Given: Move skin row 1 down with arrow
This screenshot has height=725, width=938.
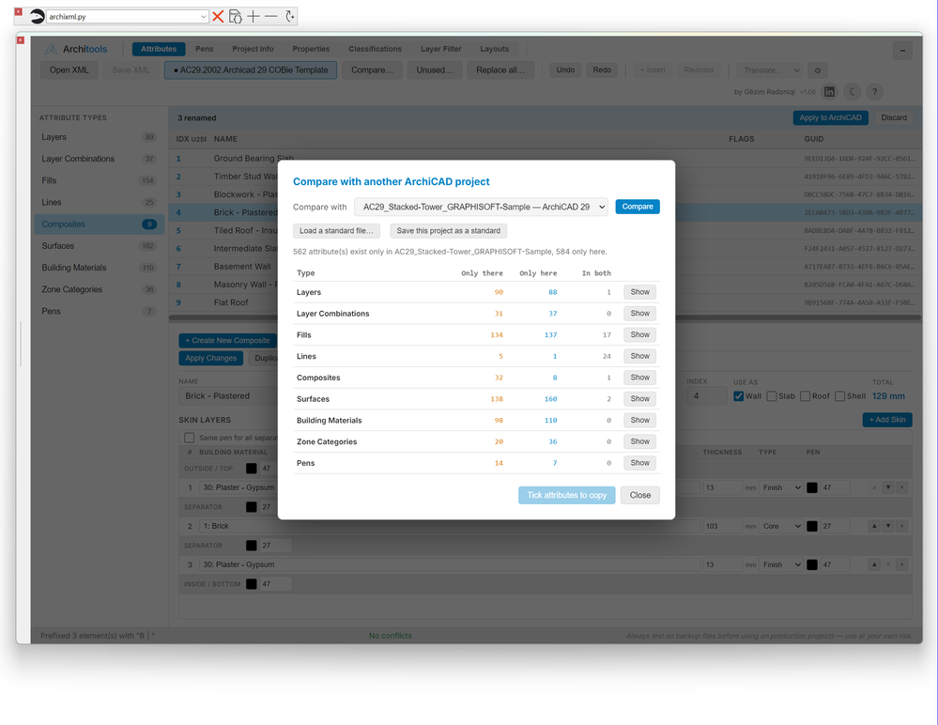Looking at the screenshot, I should point(887,487).
